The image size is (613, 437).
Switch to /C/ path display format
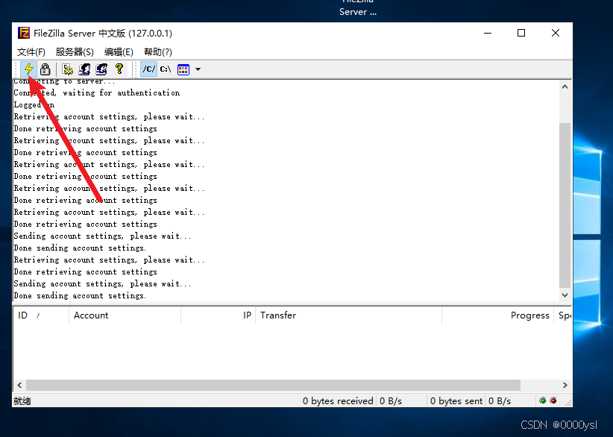tap(149, 69)
